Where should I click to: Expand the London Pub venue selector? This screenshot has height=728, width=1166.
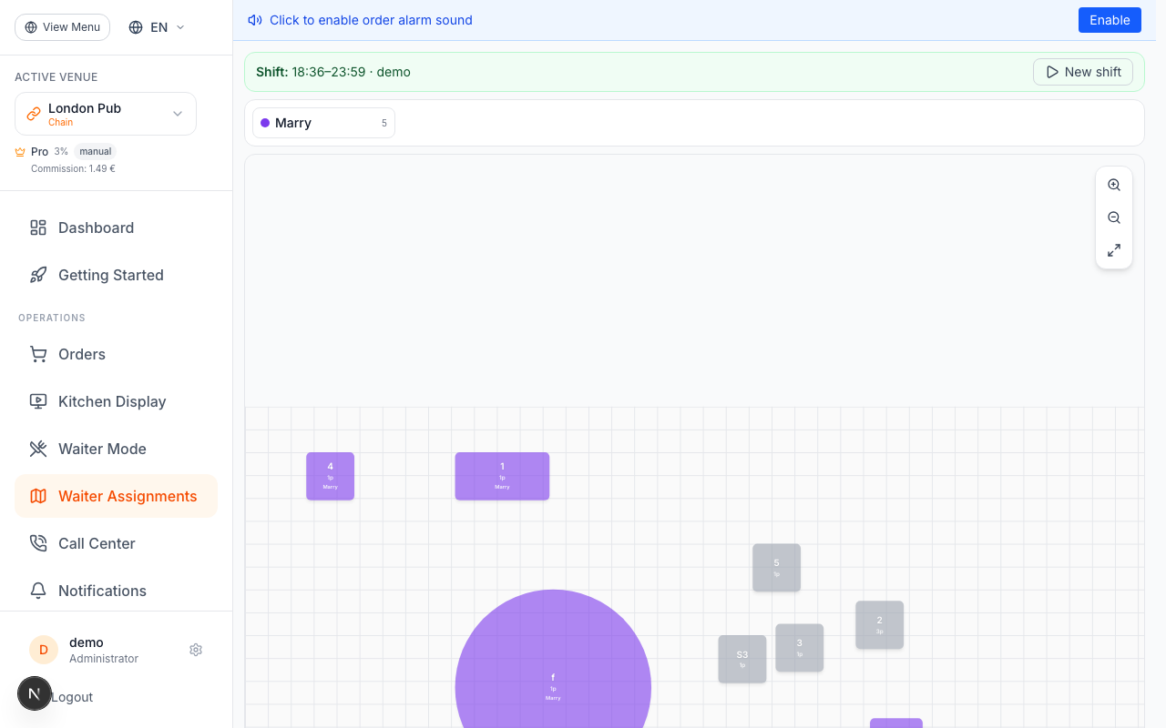tap(105, 113)
